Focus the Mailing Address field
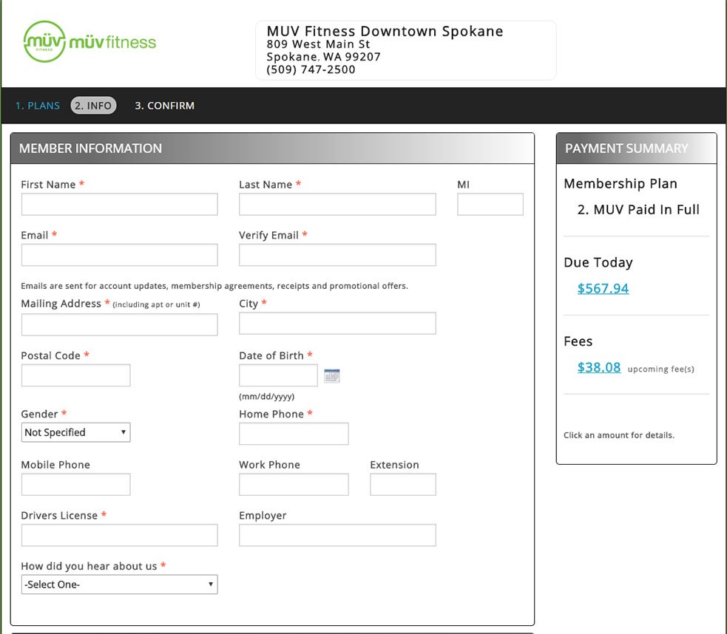 click(x=119, y=324)
